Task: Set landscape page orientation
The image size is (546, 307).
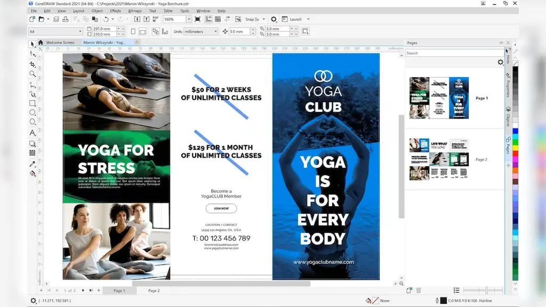Action: tap(142, 31)
